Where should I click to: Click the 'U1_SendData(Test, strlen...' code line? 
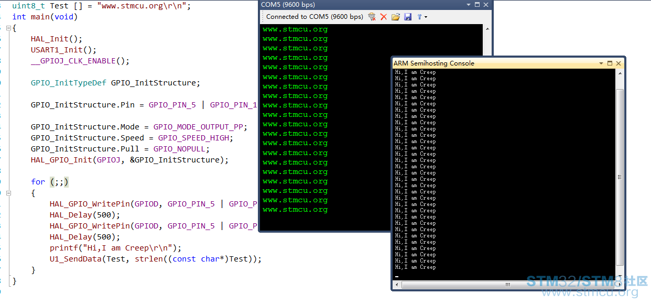(156, 259)
